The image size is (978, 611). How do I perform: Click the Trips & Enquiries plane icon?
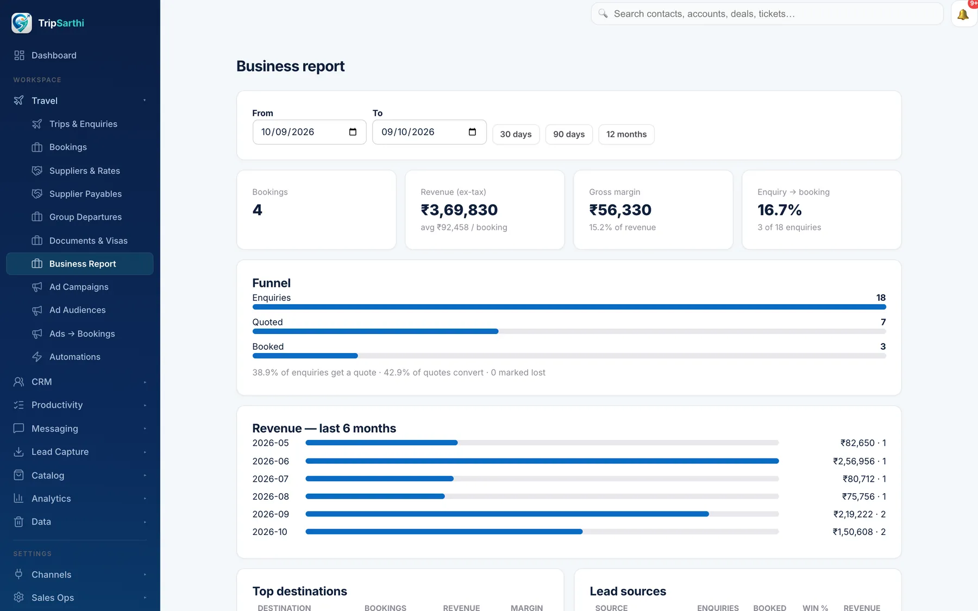coord(37,124)
